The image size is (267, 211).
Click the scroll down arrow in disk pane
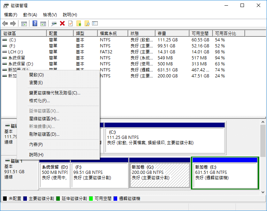263,192
